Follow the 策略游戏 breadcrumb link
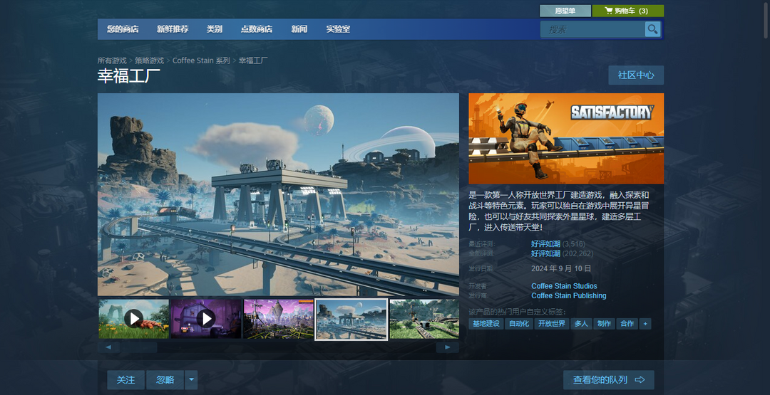 [149, 60]
